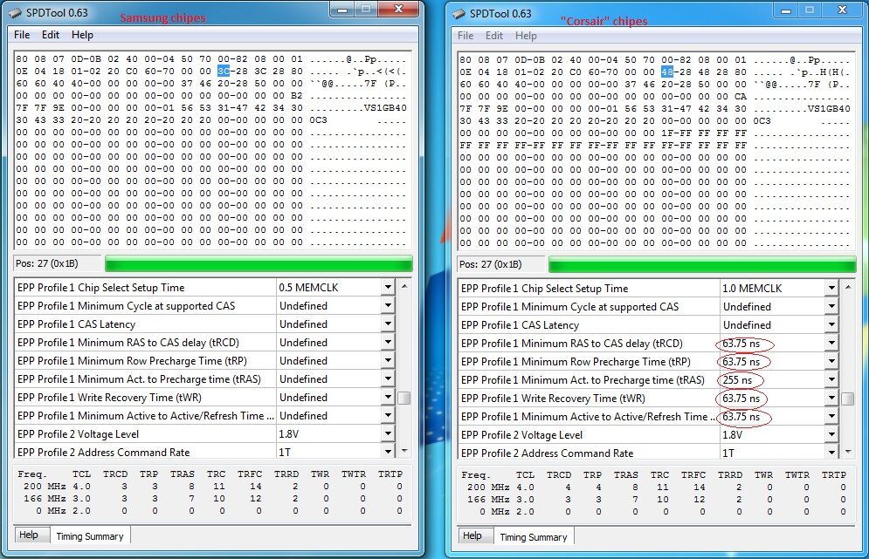Open Edit menu in Samsung chipes window

pyautogui.click(x=51, y=35)
